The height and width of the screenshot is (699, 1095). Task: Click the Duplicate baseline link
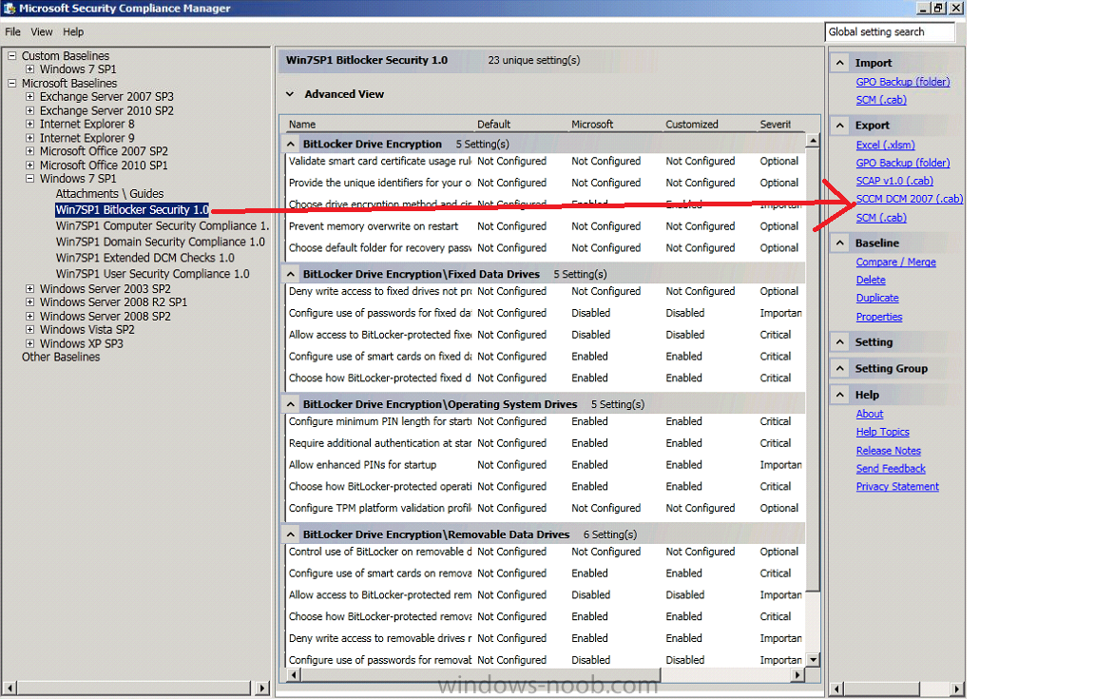coord(877,298)
